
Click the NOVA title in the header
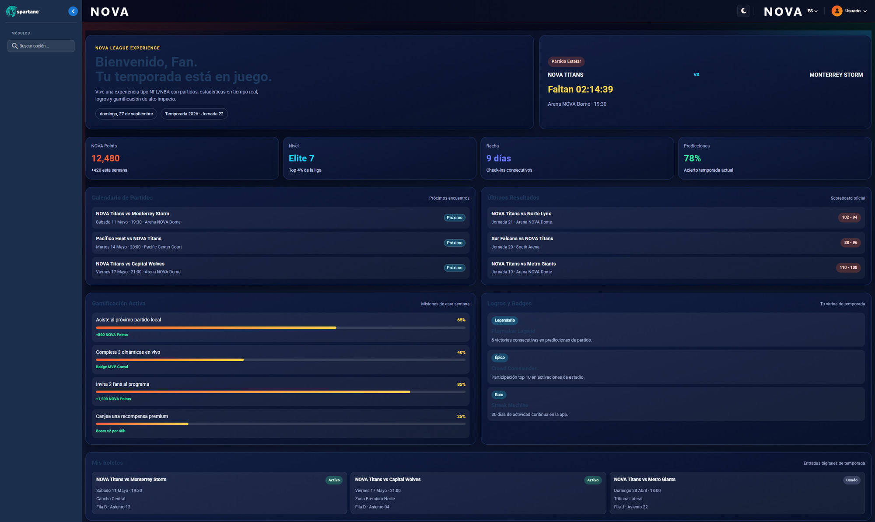click(109, 12)
